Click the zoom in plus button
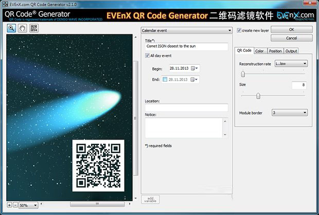The image size is (319, 215). tap(9, 205)
